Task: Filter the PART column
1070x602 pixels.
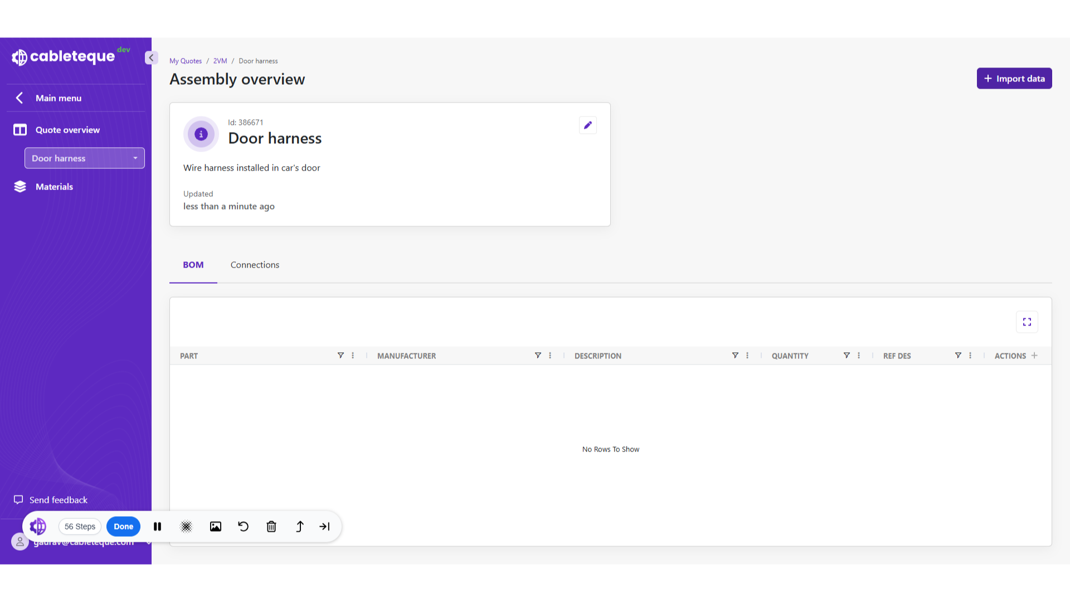Action: point(341,355)
